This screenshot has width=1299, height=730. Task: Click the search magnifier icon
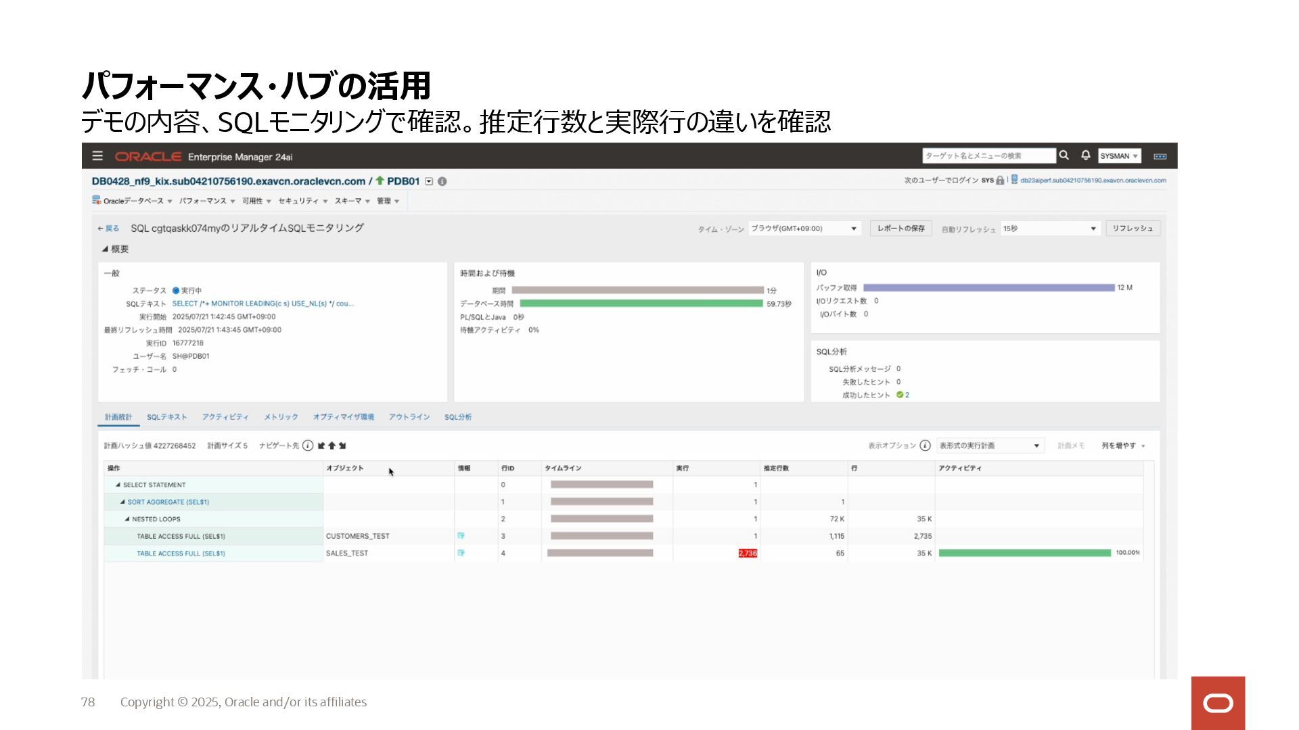pos(1064,155)
